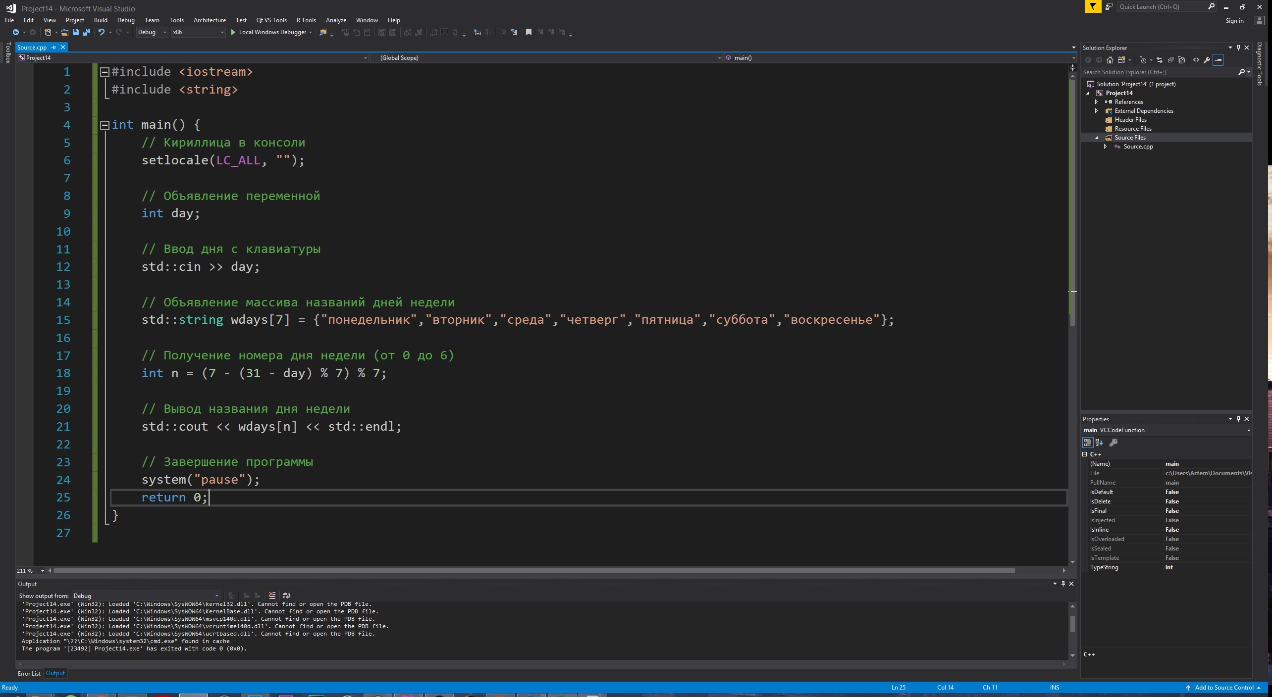The image size is (1272, 697).
Task: Expand the References tree node
Action: pyautogui.click(x=1097, y=102)
